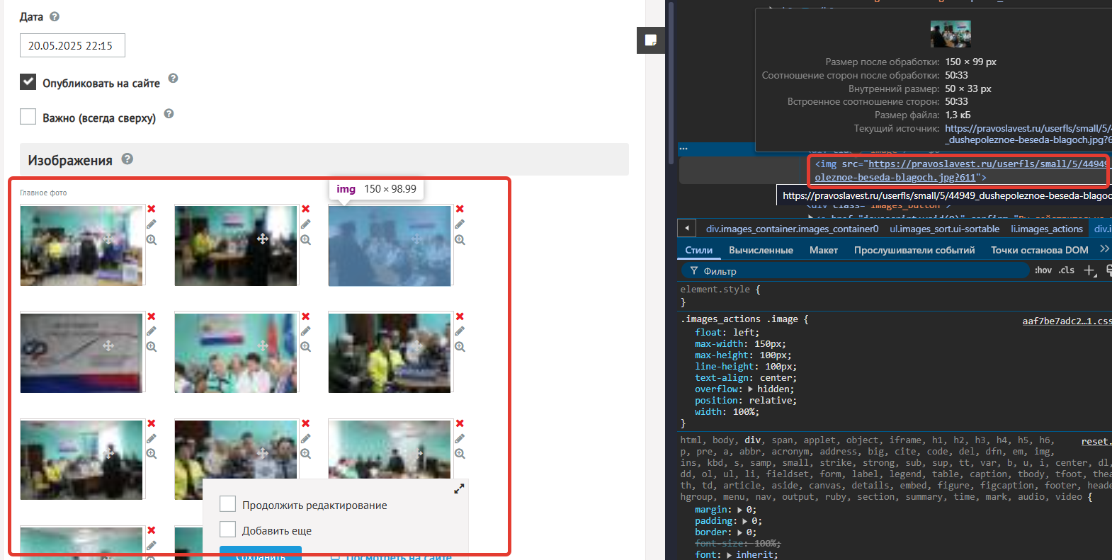Delete the first image in the third row

(x=152, y=423)
